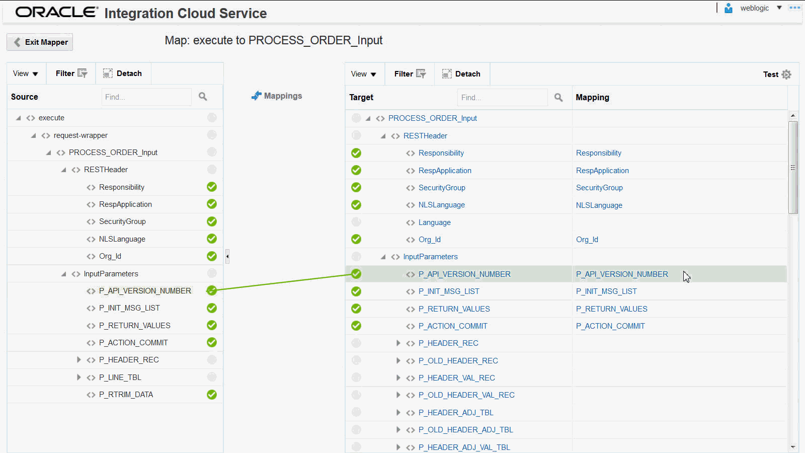The image size is (805, 453).
Task: Click the target panel vertical scrollbar thumb
Action: click(x=793, y=168)
